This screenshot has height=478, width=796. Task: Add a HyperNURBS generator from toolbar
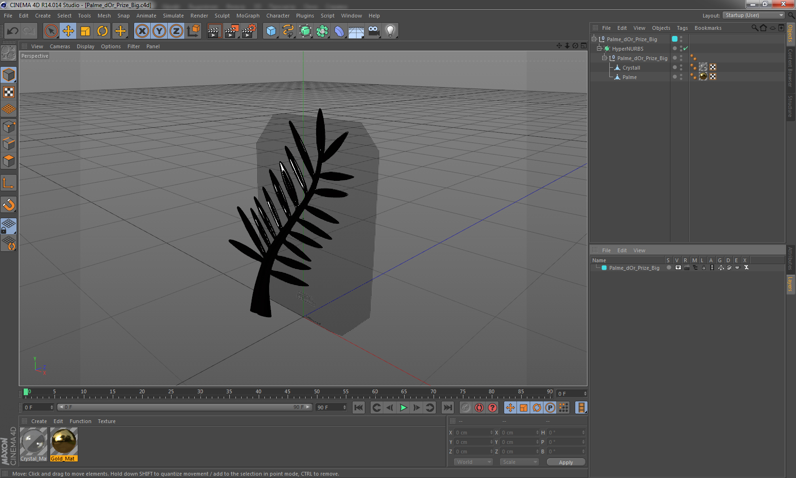click(x=306, y=31)
